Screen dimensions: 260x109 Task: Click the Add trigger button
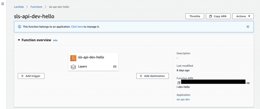31,76
